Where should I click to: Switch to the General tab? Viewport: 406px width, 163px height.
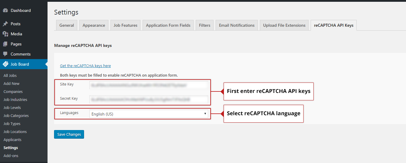[x=67, y=25]
